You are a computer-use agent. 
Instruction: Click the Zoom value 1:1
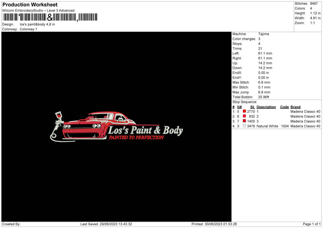(x=312, y=23)
